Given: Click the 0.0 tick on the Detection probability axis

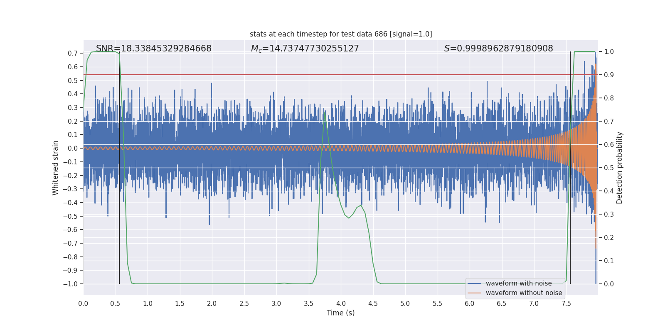Looking at the screenshot, I should pos(609,284).
